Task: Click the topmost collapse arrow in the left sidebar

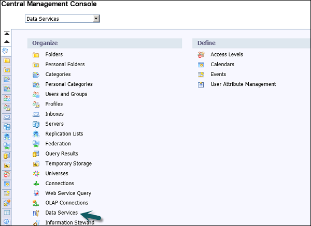Action: click(7, 33)
